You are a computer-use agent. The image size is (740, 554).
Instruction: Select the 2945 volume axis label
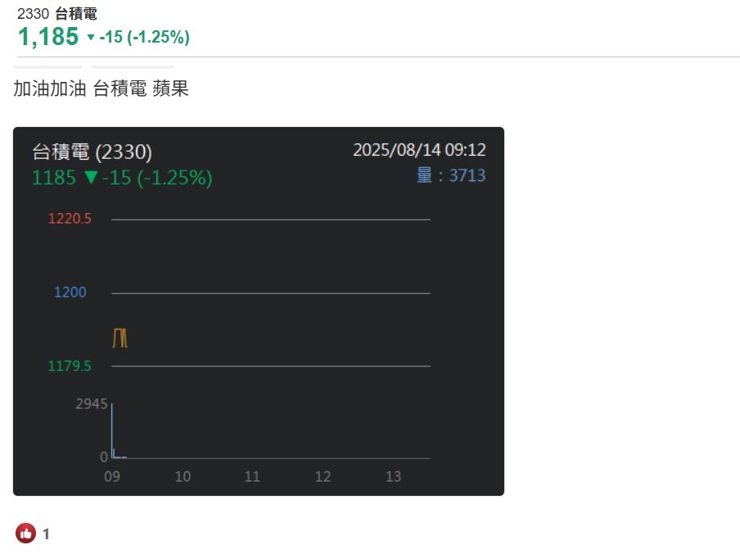pos(91,403)
